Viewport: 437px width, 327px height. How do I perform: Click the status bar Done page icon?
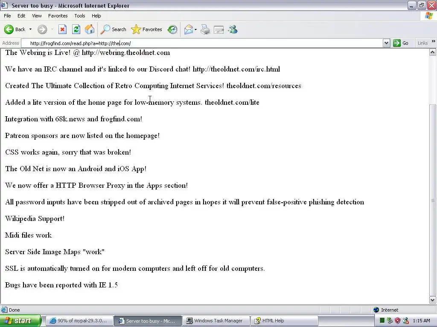(x=4, y=310)
